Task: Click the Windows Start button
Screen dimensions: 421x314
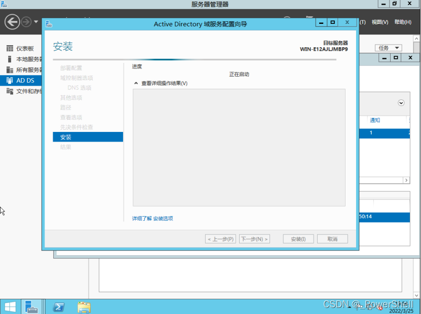Action: coord(10,306)
